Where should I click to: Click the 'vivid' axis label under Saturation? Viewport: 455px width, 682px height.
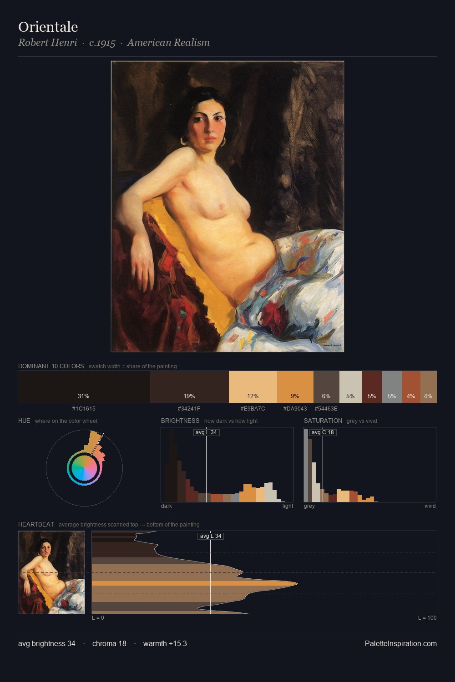click(x=430, y=506)
